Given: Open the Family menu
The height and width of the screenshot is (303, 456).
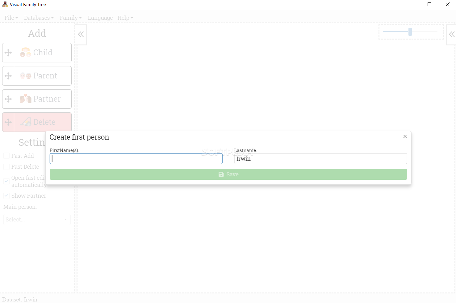Looking at the screenshot, I should coord(71,18).
